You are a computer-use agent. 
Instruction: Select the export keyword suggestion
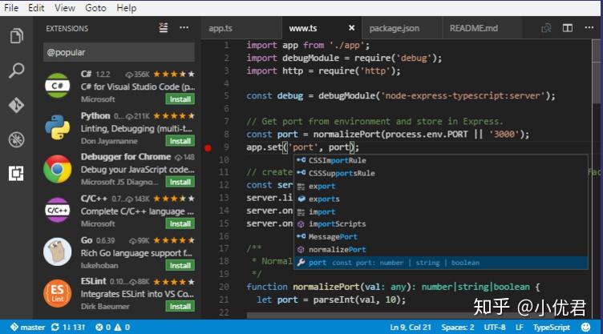[x=441, y=186]
